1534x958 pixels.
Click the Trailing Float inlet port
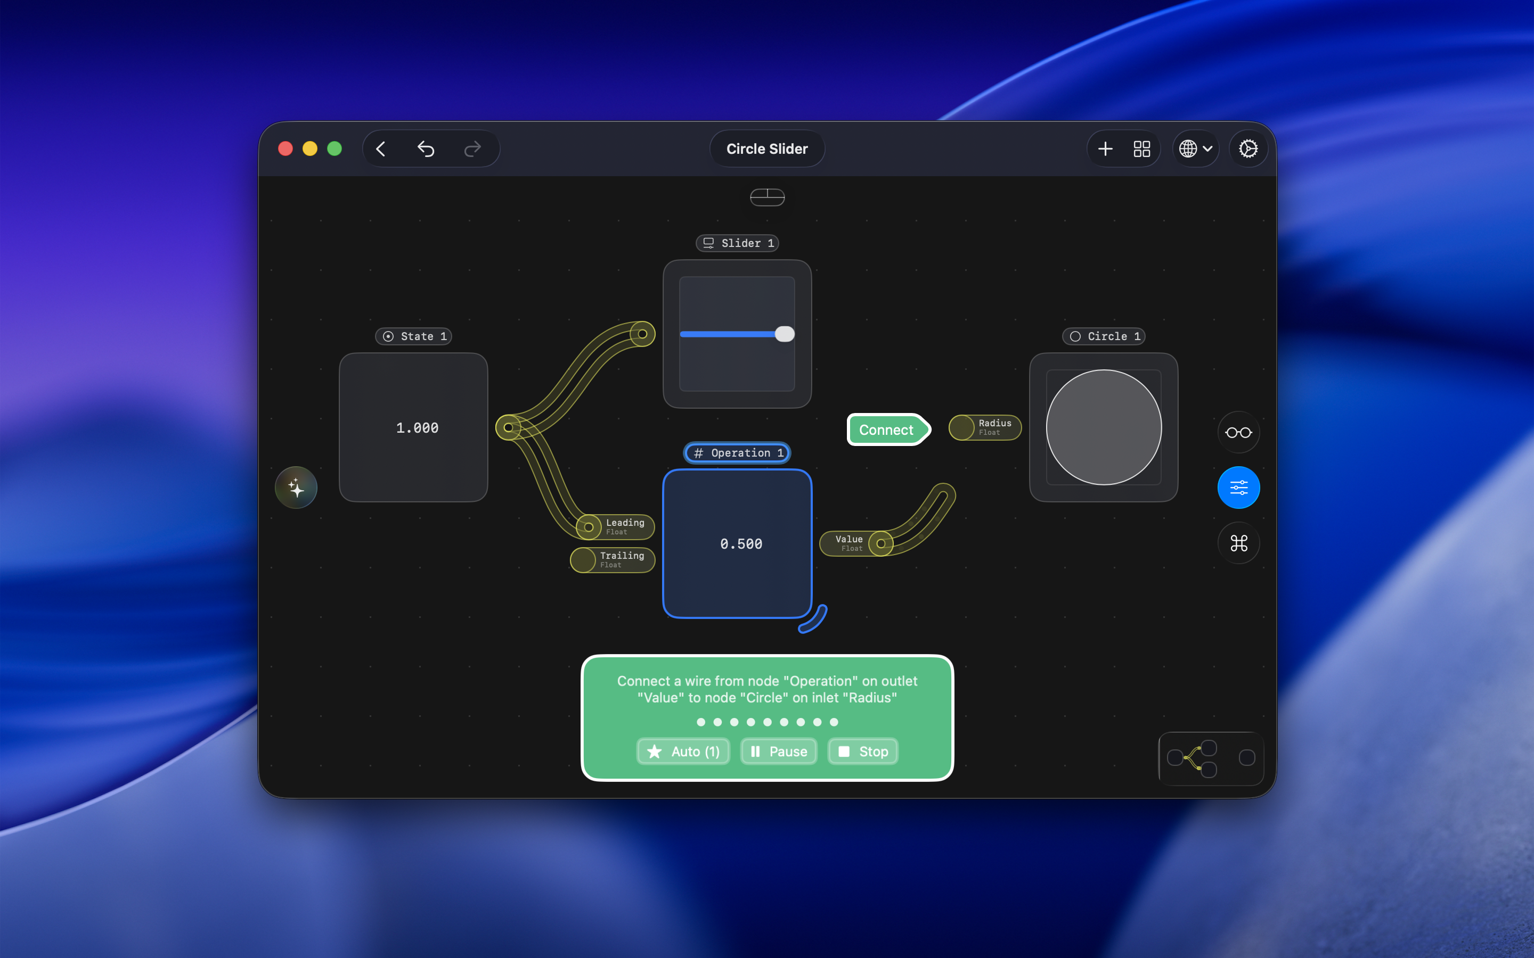point(583,560)
